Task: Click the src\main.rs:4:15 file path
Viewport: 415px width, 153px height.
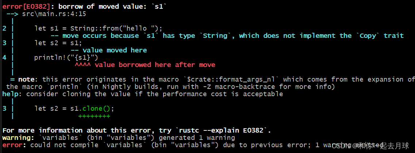Action: pyautogui.click(x=54, y=14)
